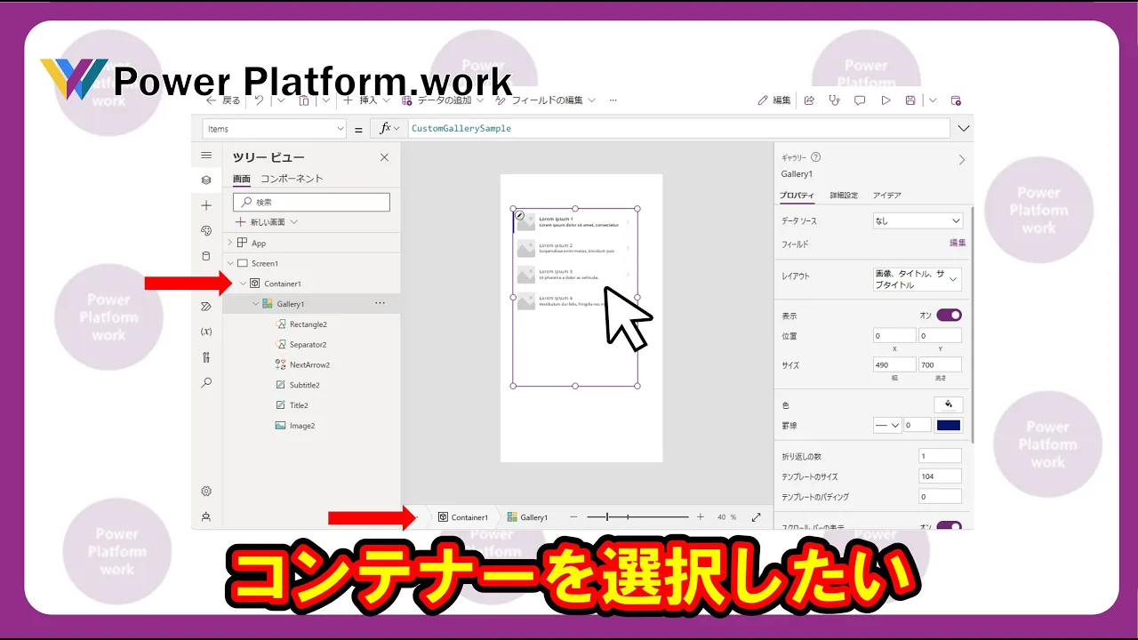Open the App checker stethoscope icon
This screenshot has height=640, width=1138.
834,100
